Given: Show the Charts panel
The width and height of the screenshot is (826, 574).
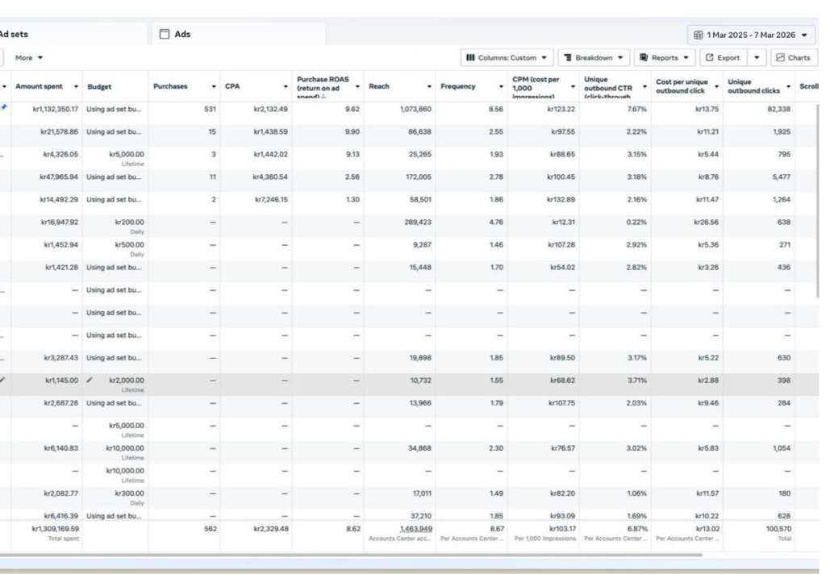Looking at the screenshot, I should (x=793, y=58).
